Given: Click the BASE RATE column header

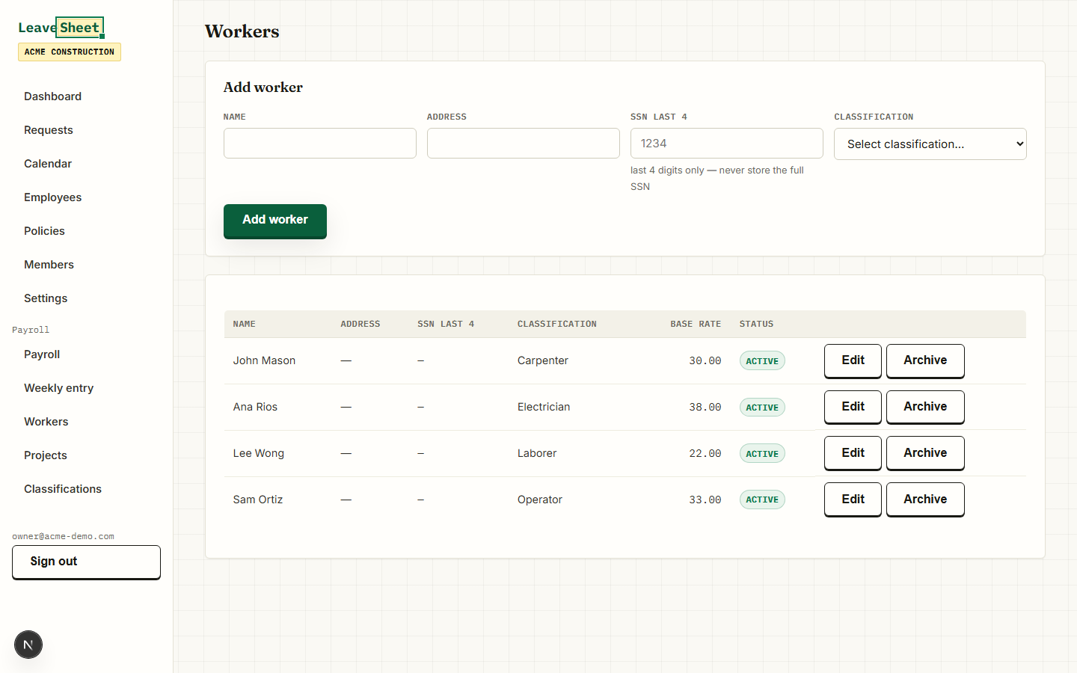Looking at the screenshot, I should (x=696, y=324).
